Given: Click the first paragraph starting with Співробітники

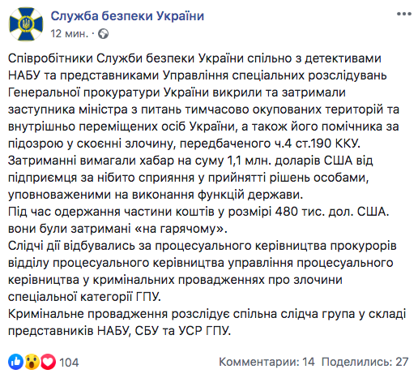Looking at the screenshot, I should 204,101.
